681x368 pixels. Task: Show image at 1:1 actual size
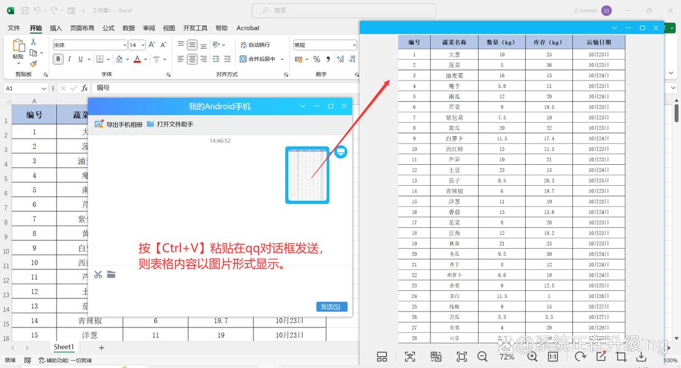pyautogui.click(x=553, y=357)
